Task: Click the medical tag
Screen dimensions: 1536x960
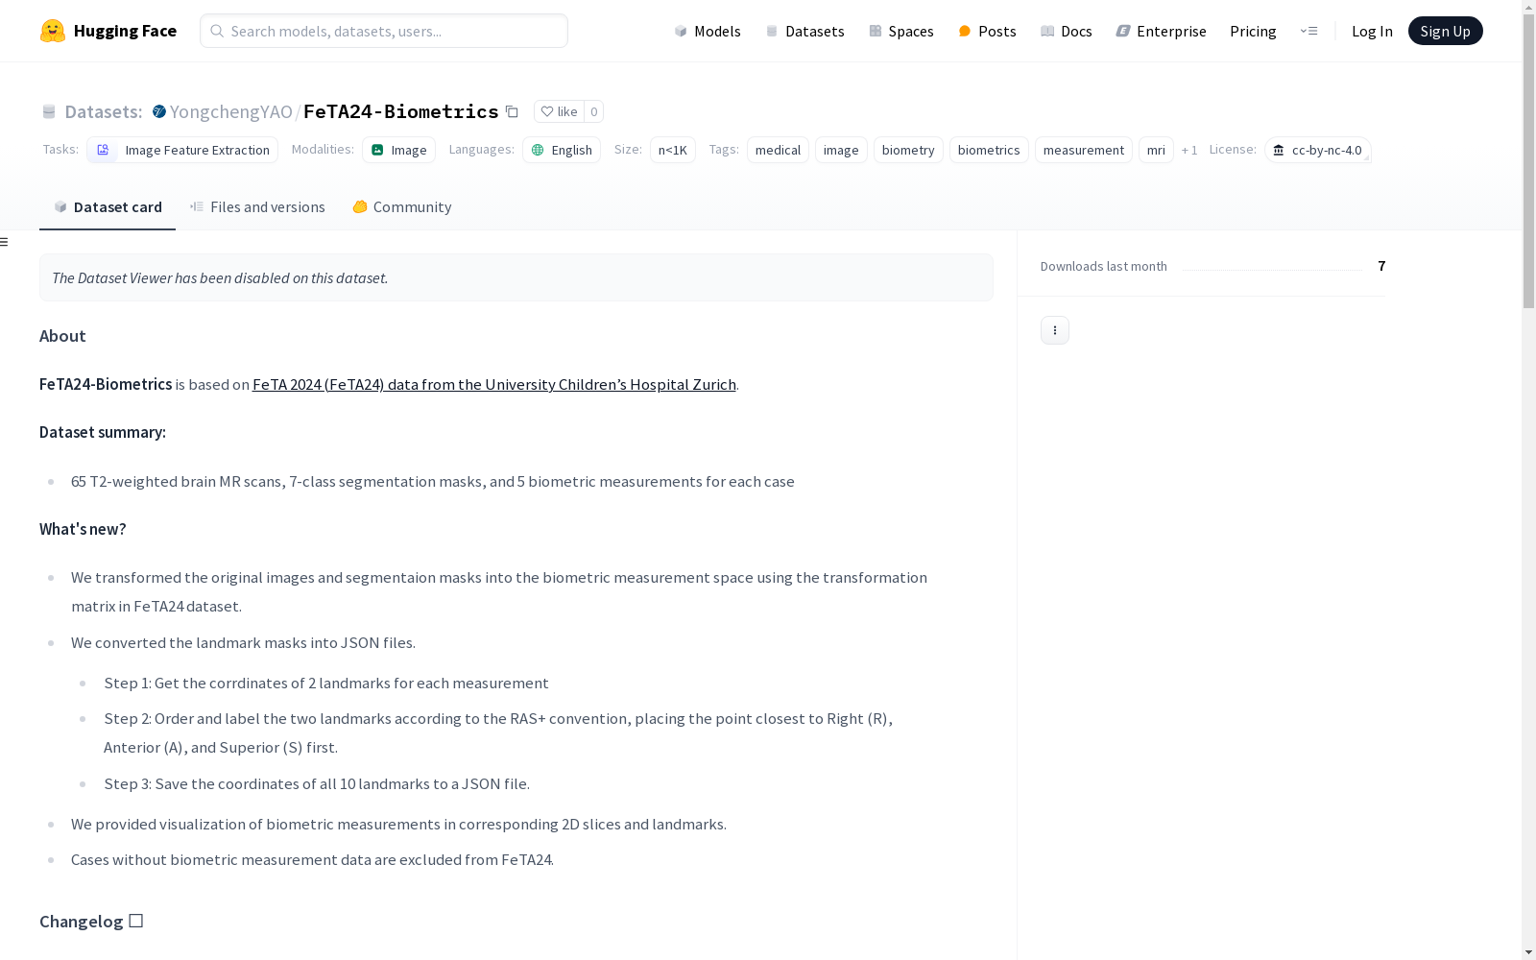Action: coord(778,150)
